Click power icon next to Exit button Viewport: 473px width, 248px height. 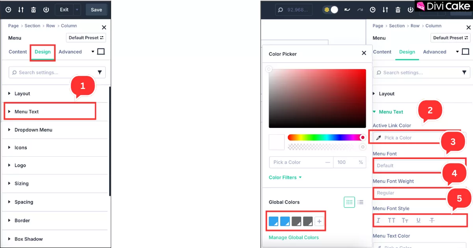tap(46, 9)
